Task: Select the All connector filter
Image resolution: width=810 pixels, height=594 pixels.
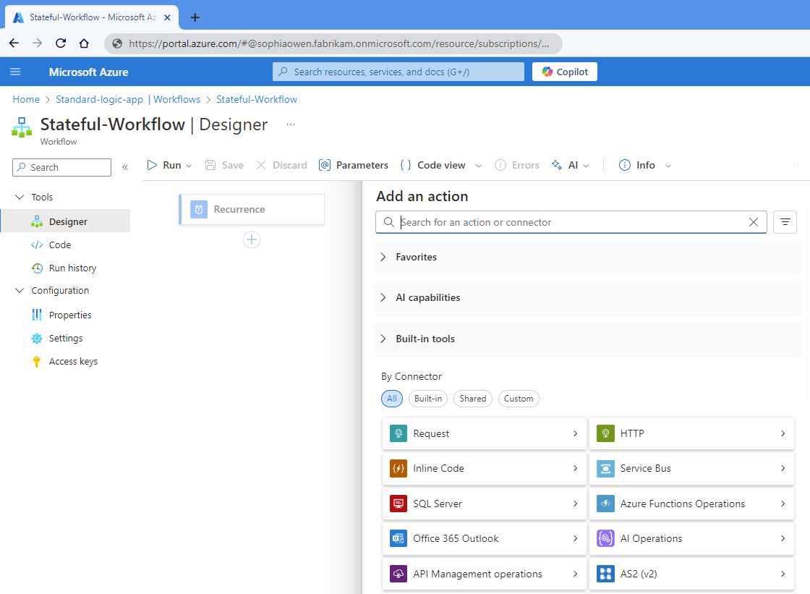Action: click(391, 399)
